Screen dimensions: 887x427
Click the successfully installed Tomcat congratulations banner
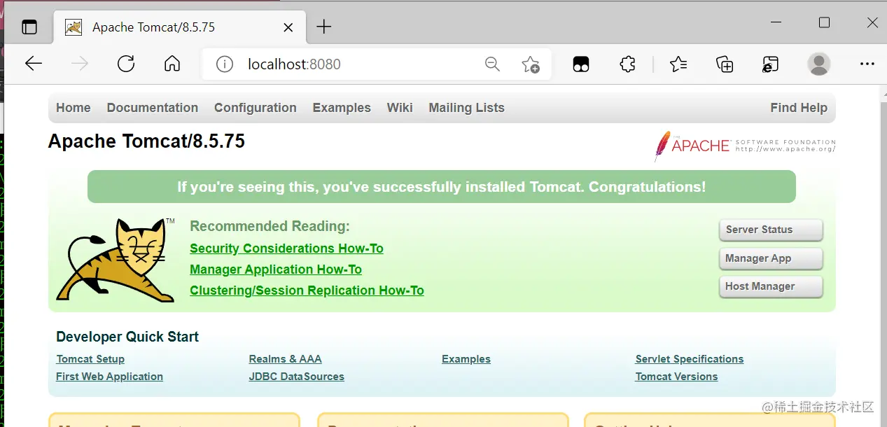click(442, 187)
